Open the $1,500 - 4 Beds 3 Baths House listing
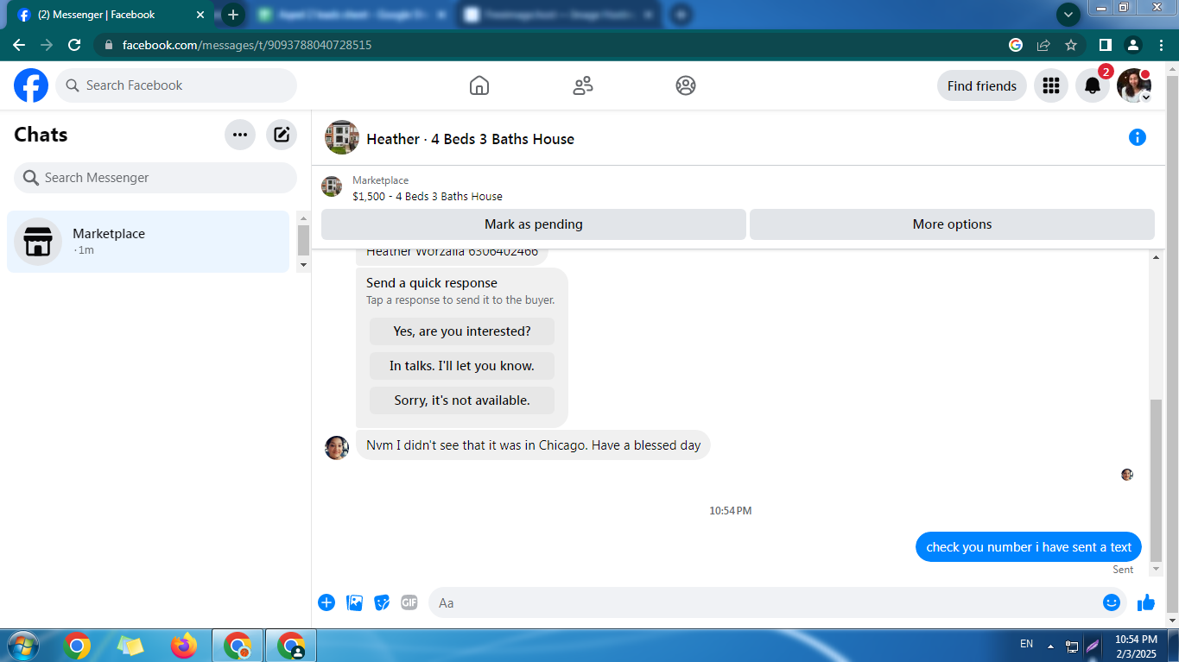The height and width of the screenshot is (662, 1179). click(x=428, y=196)
